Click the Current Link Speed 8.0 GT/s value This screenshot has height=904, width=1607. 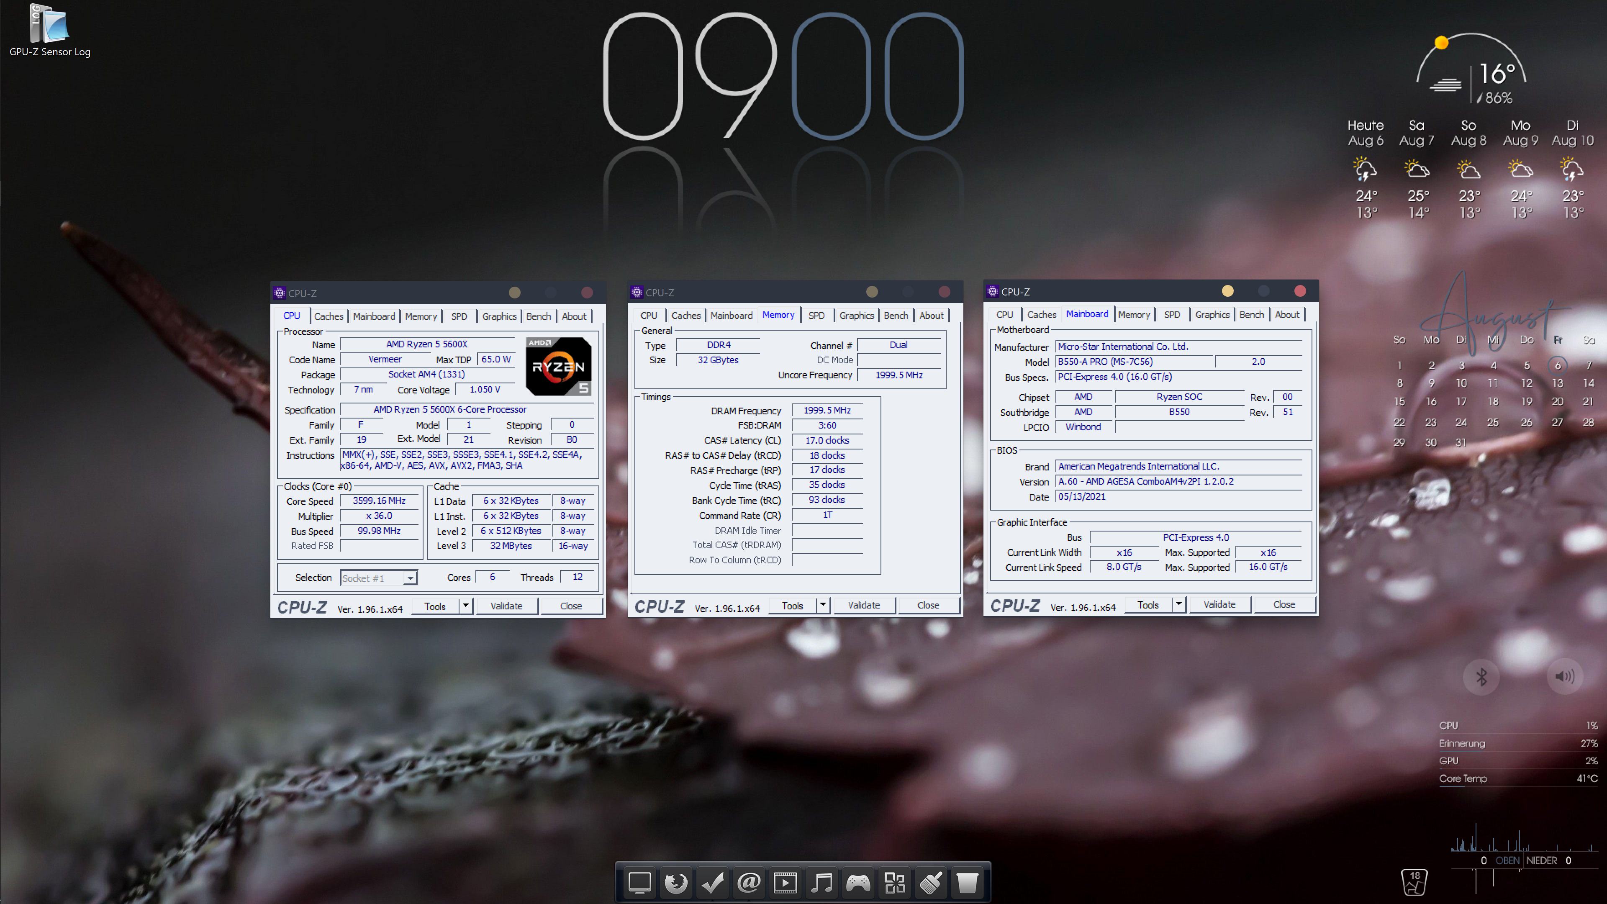pos(1124,567)
